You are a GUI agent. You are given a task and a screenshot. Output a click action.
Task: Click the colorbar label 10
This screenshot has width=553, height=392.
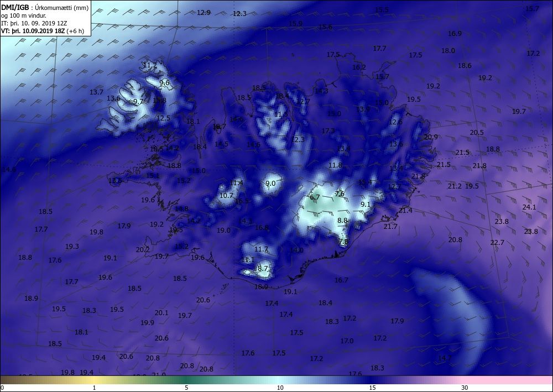coord(280,388)
